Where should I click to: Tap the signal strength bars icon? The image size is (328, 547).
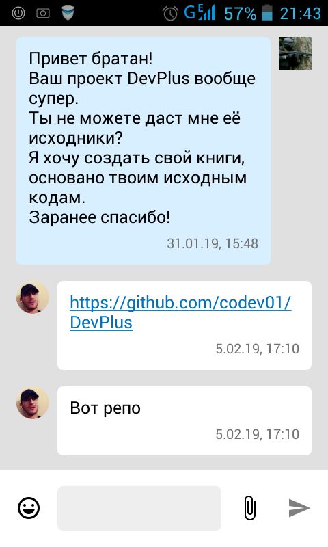(206, 13)
